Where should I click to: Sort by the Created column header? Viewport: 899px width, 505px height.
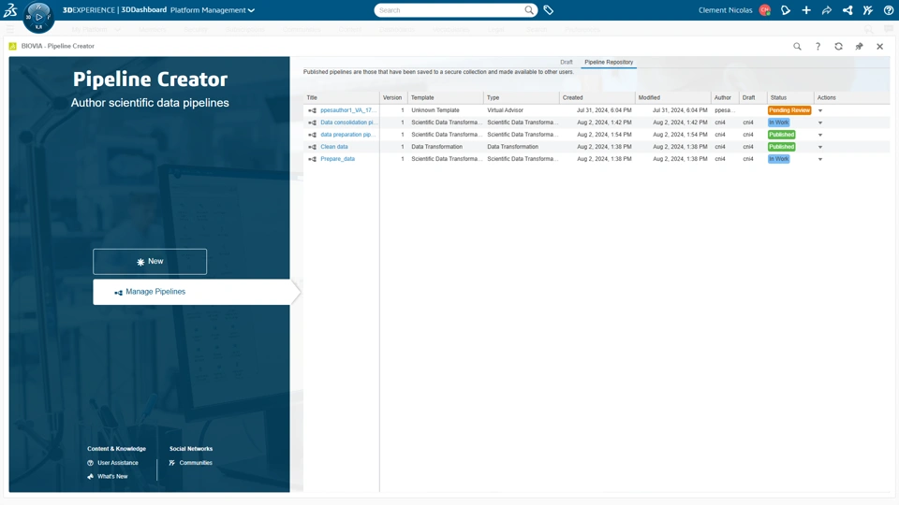pos(597,97)
